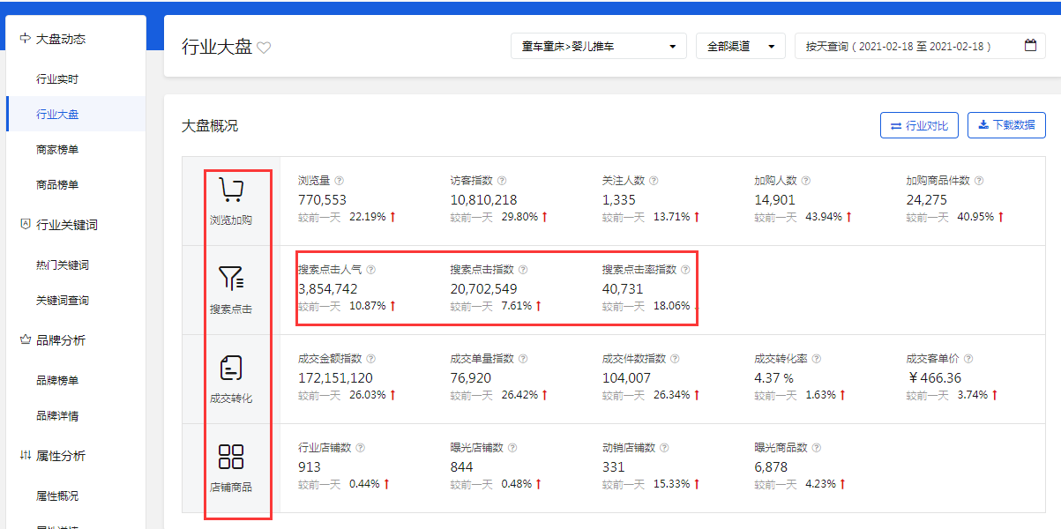Click the help icon next to 搜索点击率指数

pyautogui.click(x=685, y=270)
